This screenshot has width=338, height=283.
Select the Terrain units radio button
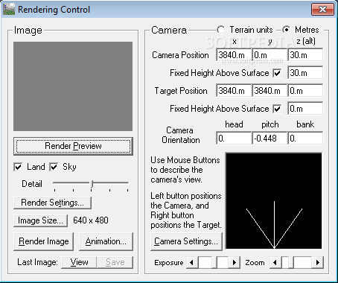click(x=220, y=30)
